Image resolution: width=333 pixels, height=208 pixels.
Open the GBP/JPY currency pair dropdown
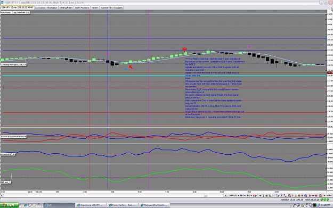tap(234, 195)
